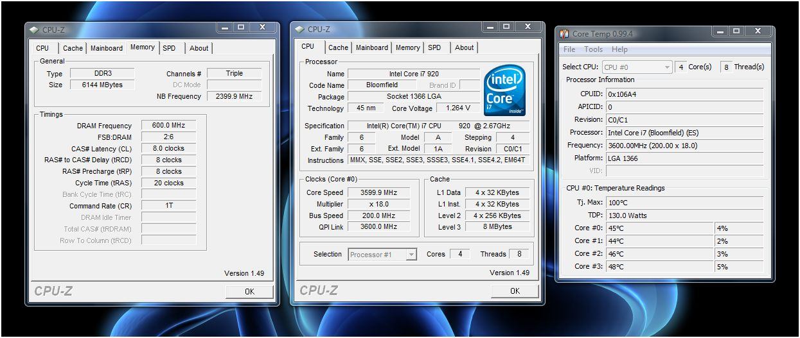Open the About tab in the CPU window

(x=465, y=47)
